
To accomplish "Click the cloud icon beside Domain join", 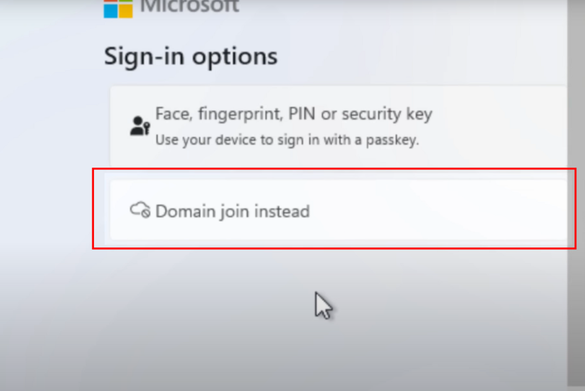I will coord(140,210).
